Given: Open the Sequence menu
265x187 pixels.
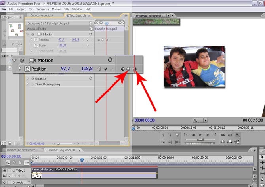Looking at the screenshot, I should [42, 9].
